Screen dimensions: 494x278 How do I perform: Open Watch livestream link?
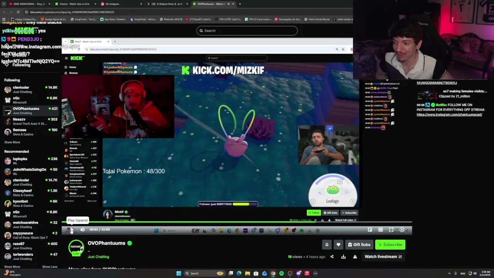click(383, 257)
